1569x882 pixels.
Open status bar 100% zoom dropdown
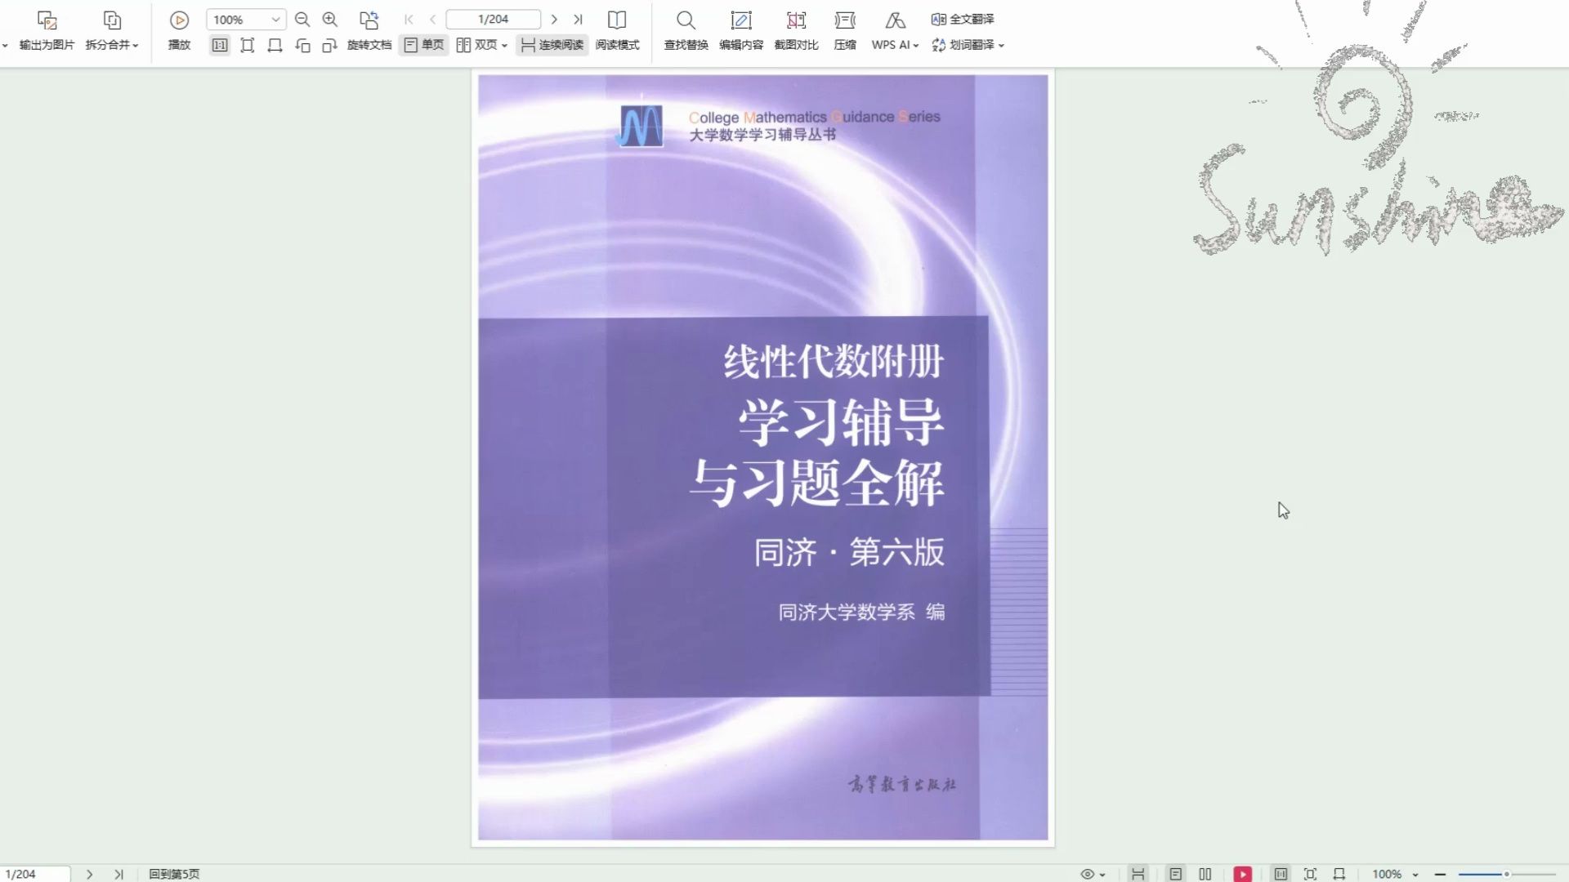click(x=1396, y=874)
